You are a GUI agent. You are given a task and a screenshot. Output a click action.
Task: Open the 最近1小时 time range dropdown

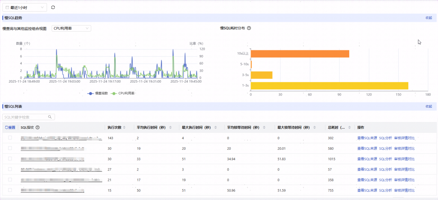25,8
